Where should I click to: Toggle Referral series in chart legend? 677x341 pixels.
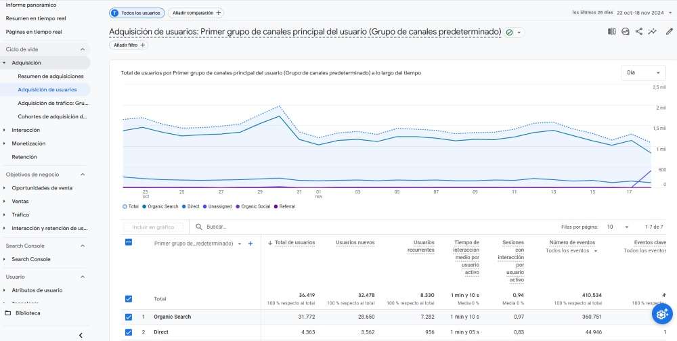coord(285,206)
